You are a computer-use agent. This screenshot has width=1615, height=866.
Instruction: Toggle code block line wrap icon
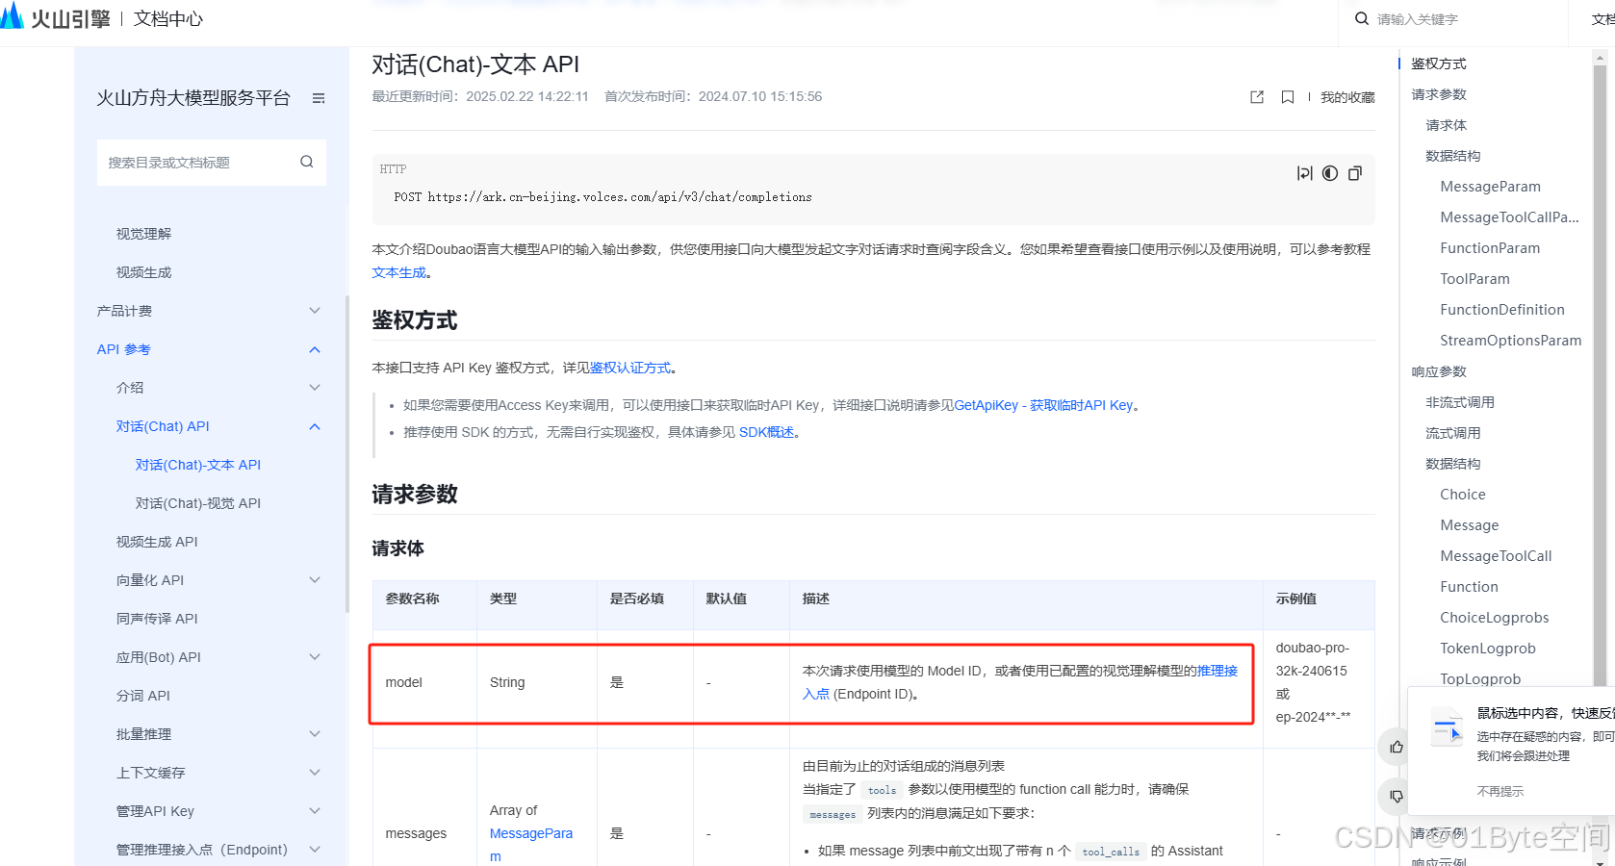pos(1304,173)
